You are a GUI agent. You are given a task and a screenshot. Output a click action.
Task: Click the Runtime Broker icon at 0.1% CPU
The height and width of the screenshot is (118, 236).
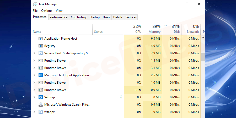[41, 90]
